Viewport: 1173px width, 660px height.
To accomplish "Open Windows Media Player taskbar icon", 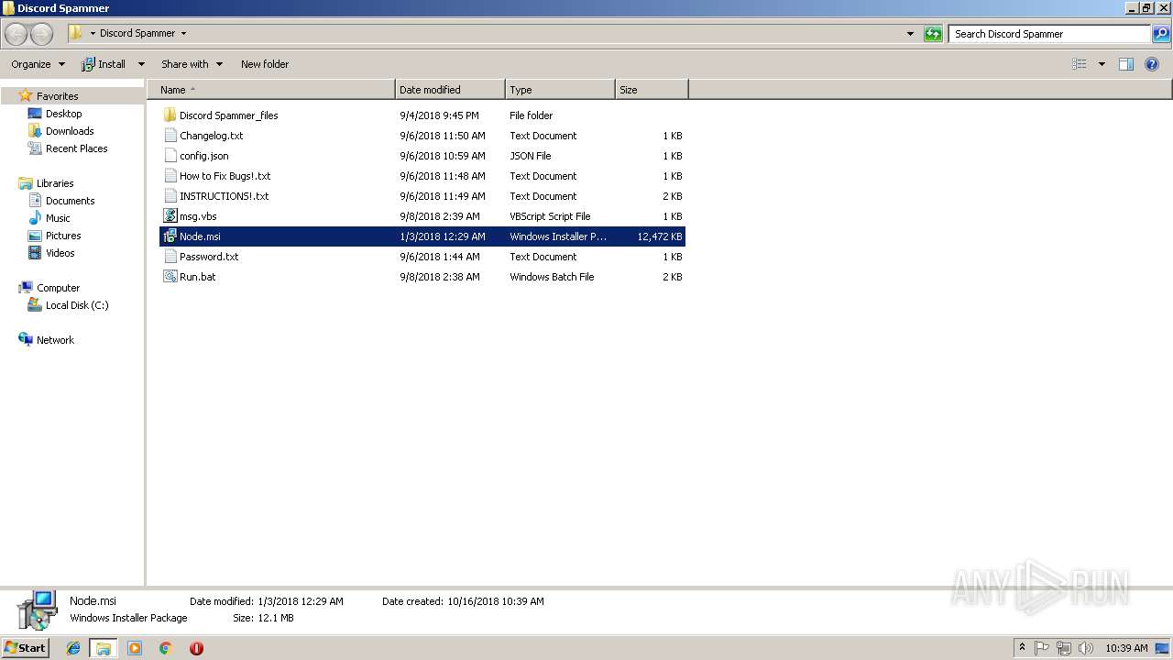I will (x=135, y=648).
